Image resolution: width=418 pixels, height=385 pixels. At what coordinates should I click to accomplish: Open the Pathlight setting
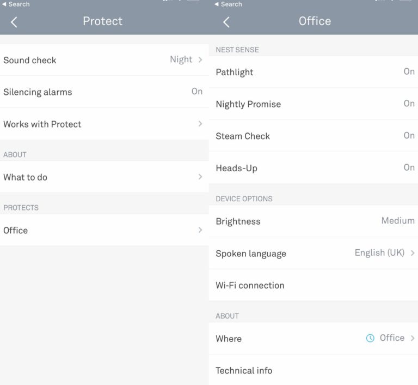point(313,72)
